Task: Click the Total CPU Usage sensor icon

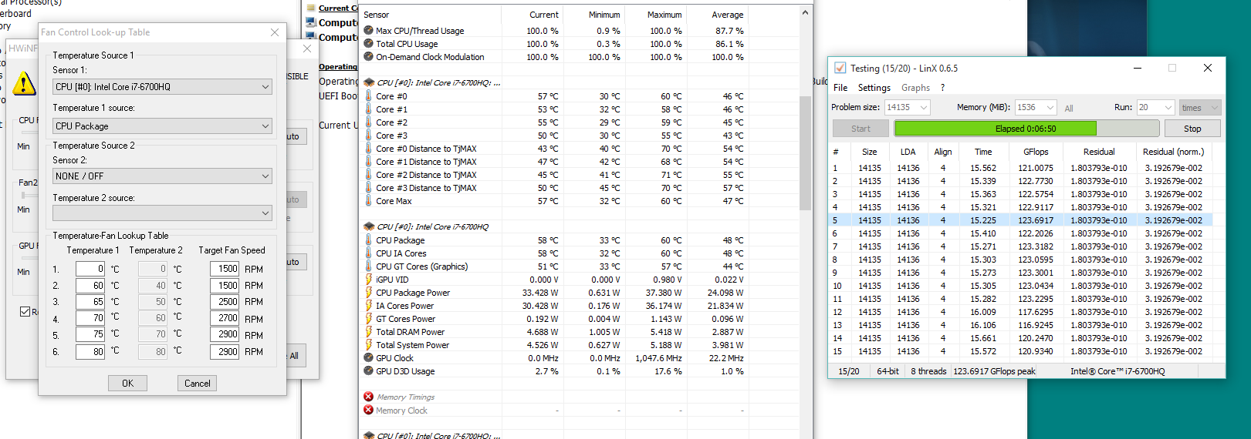Action: (368, 44)
